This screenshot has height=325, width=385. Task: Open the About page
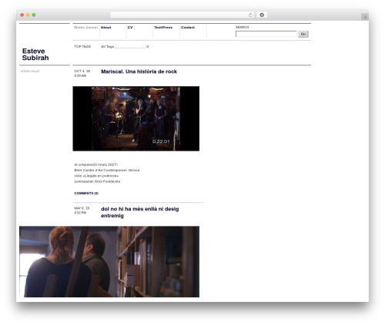click(x=105, y=28)
